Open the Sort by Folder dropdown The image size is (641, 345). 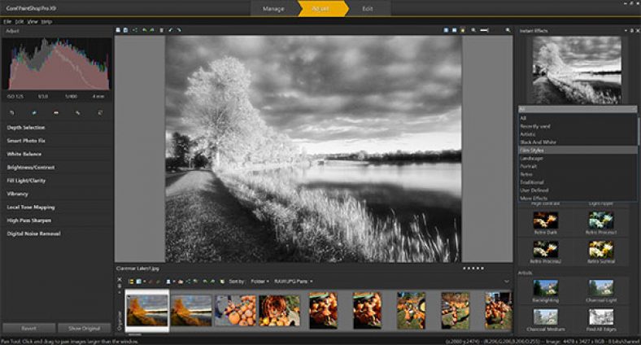pos(260,281)
